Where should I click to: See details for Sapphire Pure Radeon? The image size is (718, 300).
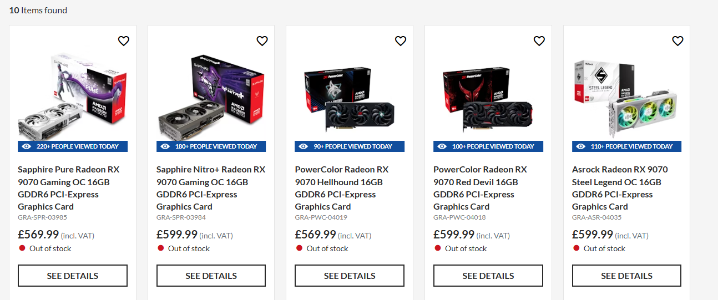click(73, 276)
